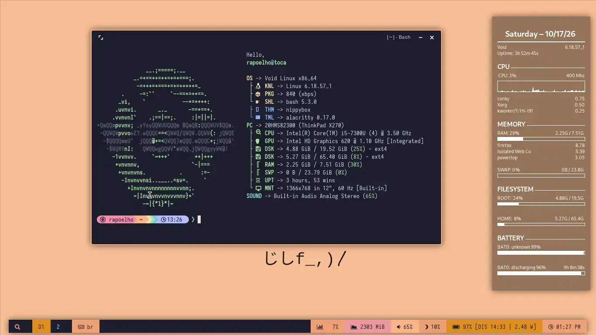Click the firefox row in conky memory list
The image size is (596, 335).
click(x=541, y=145)
